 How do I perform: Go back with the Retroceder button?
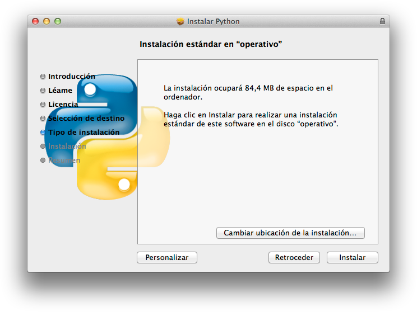coord(294,257)
